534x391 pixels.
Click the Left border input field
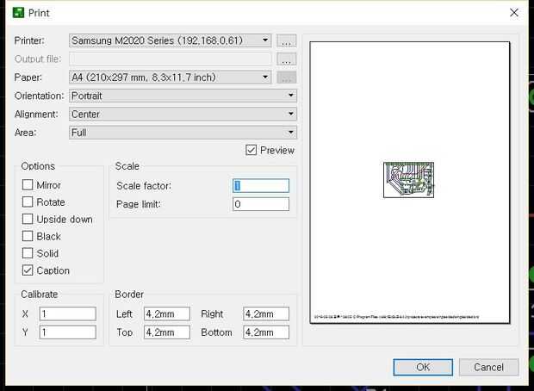pos(167,313)
